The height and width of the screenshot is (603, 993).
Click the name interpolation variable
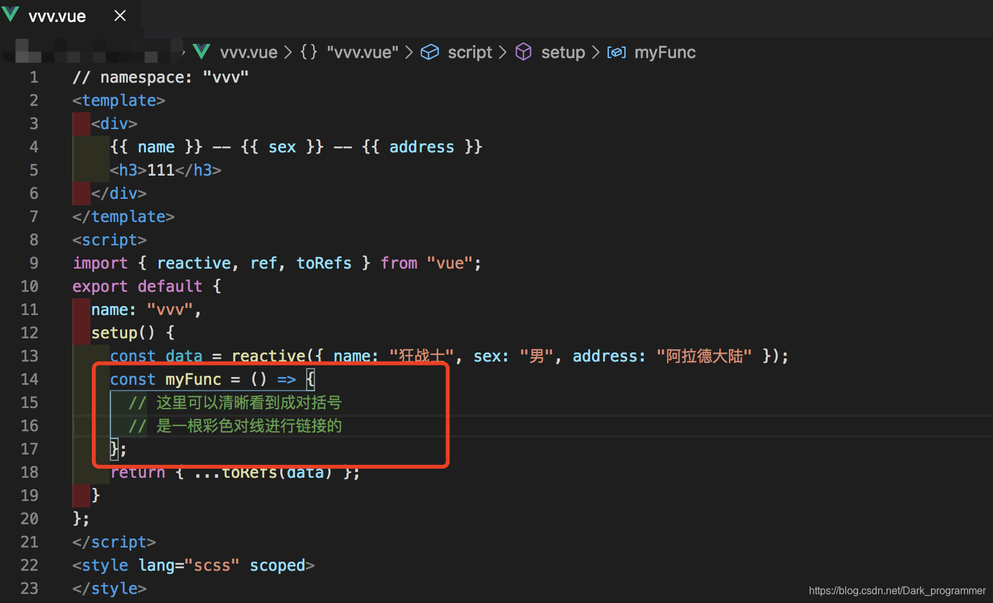[156, 147]
